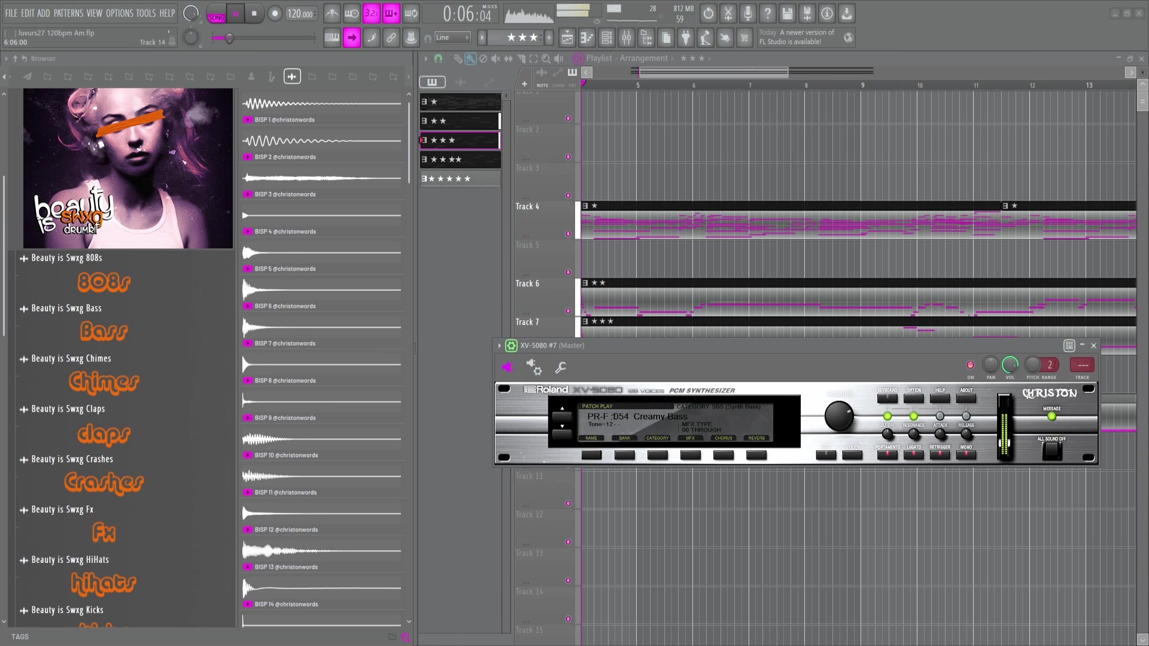Image resolution: width=1149 pixels, height=646 pixels.
Task: Click the ABOUT button on the XV-5080
Action: click(x=966, y=398)
